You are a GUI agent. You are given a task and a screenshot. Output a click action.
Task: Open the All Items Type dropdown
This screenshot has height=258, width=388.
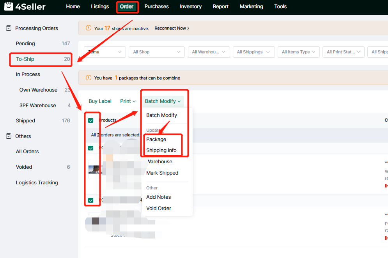[x=298, y=52]
